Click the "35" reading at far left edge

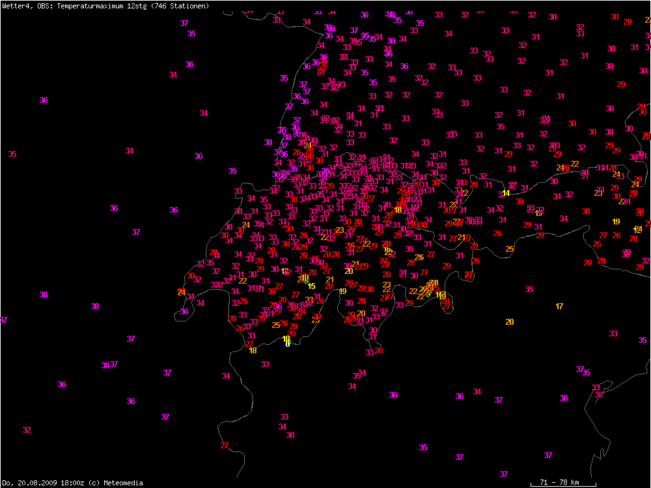12,154
